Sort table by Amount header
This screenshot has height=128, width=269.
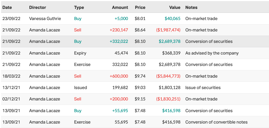[x=120, y=8]
